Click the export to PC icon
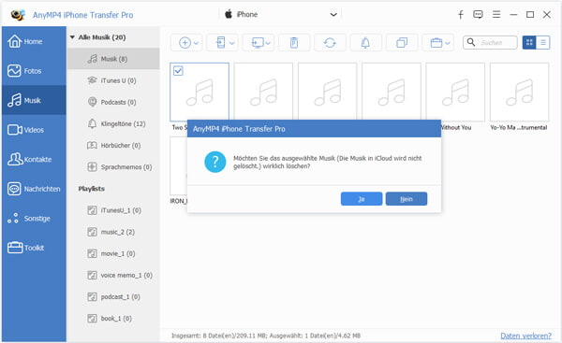This screenshot has width=562, height=343. tap(258, 43)
